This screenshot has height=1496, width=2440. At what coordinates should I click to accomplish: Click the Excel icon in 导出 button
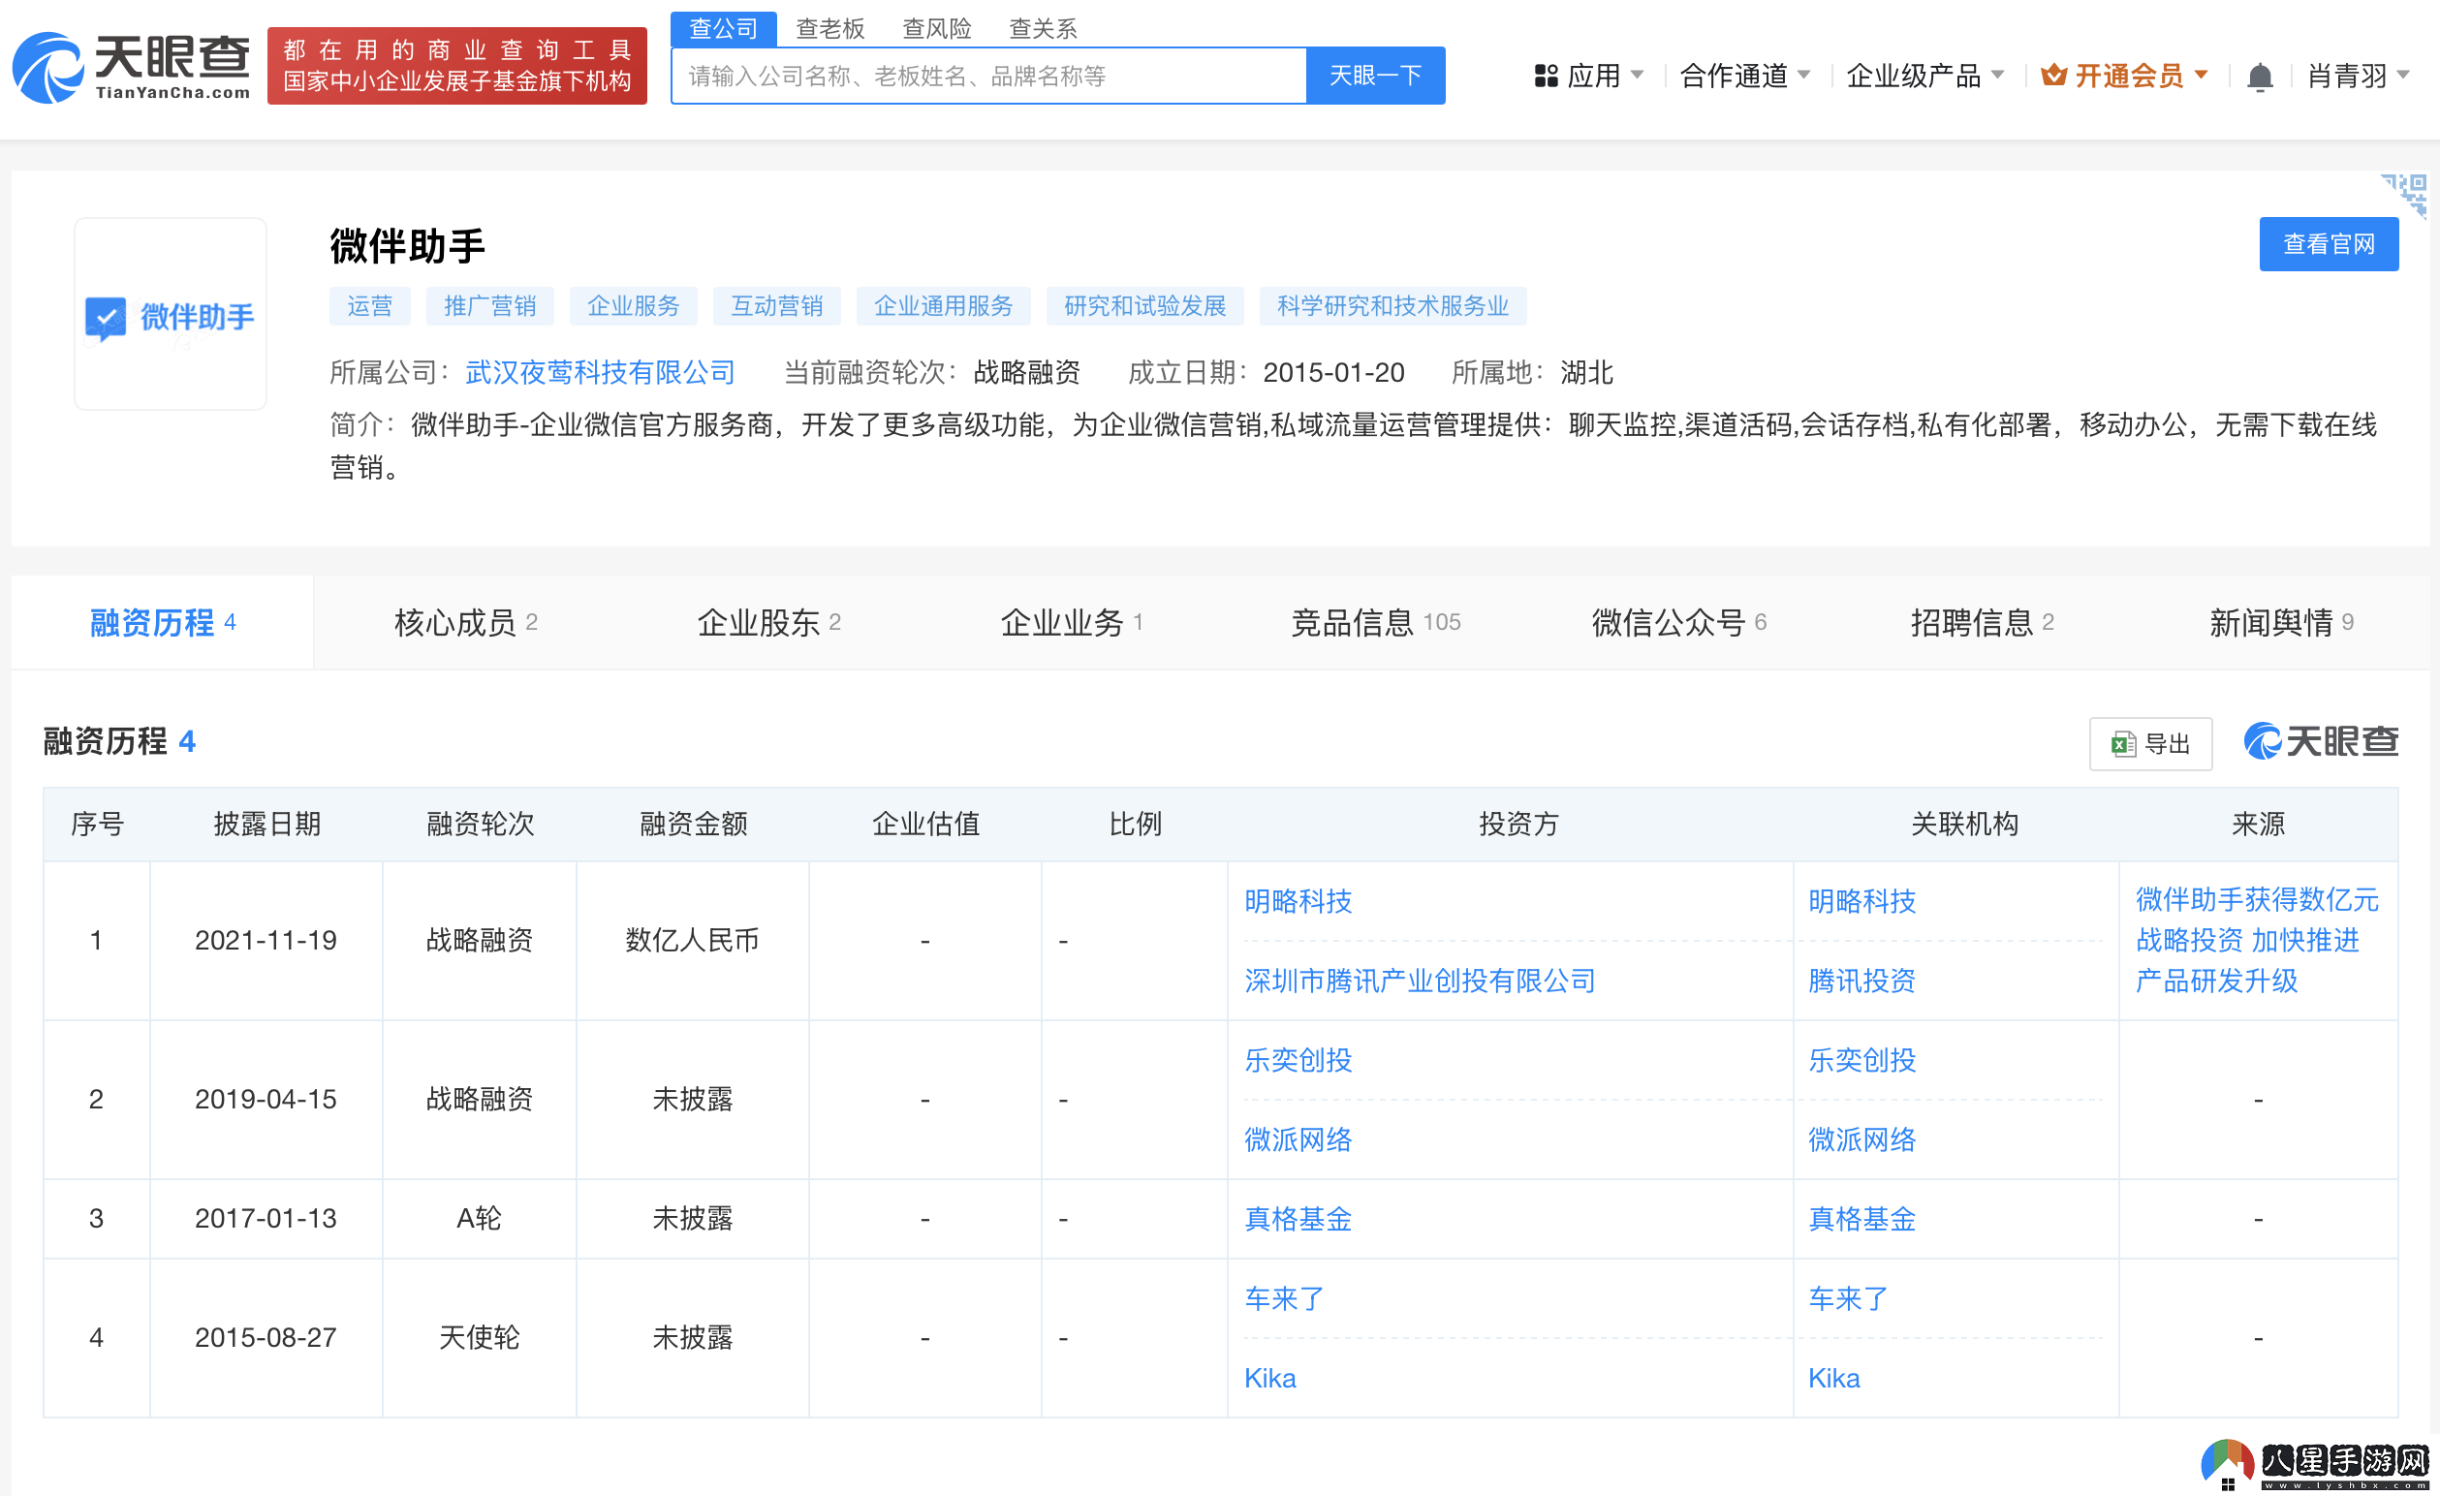coord(2122,744)
